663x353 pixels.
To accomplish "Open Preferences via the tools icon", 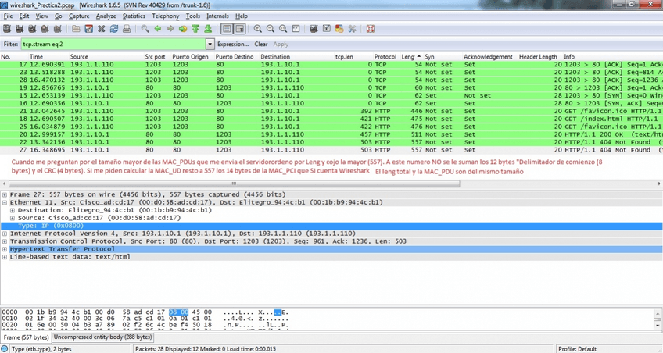I will 353,29.
